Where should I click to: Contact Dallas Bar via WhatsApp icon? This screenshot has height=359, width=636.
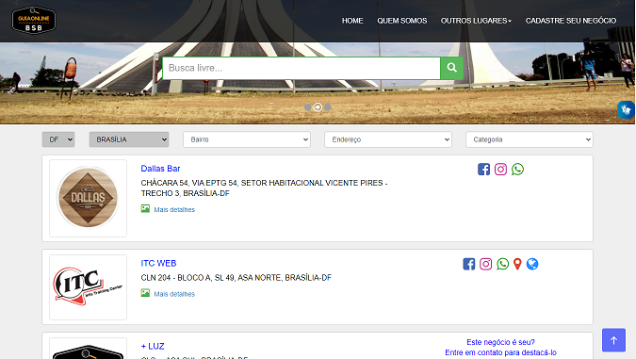click(x=517, y=170)
